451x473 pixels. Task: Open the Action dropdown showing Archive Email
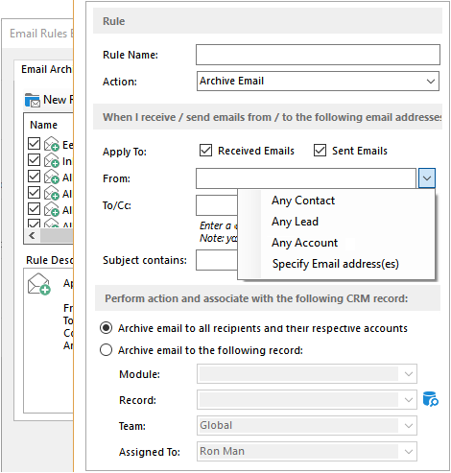tap(318, 82)
